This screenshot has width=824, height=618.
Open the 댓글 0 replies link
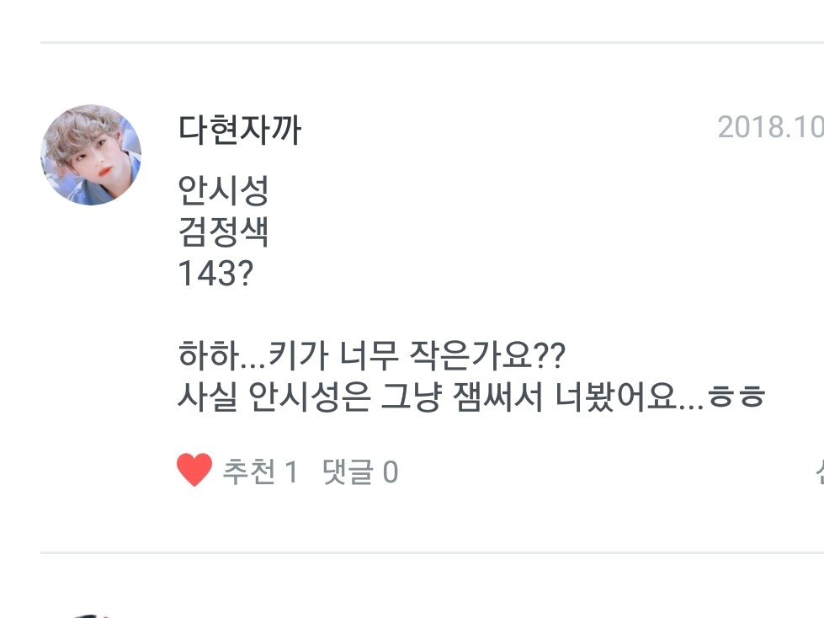click(360, 472)
